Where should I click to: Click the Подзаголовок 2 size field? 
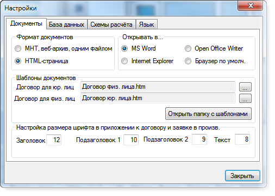tap(199, 139)
